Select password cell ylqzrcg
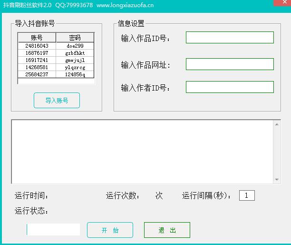This screenshot has height=245, width=291. point(75,67)
